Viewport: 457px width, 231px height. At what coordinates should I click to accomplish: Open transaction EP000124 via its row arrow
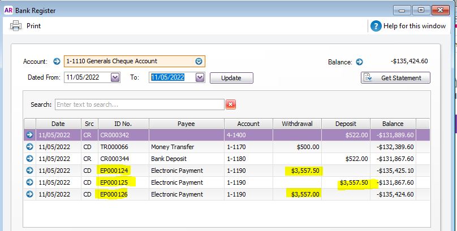pyautogui.click(x=29, y=170)
